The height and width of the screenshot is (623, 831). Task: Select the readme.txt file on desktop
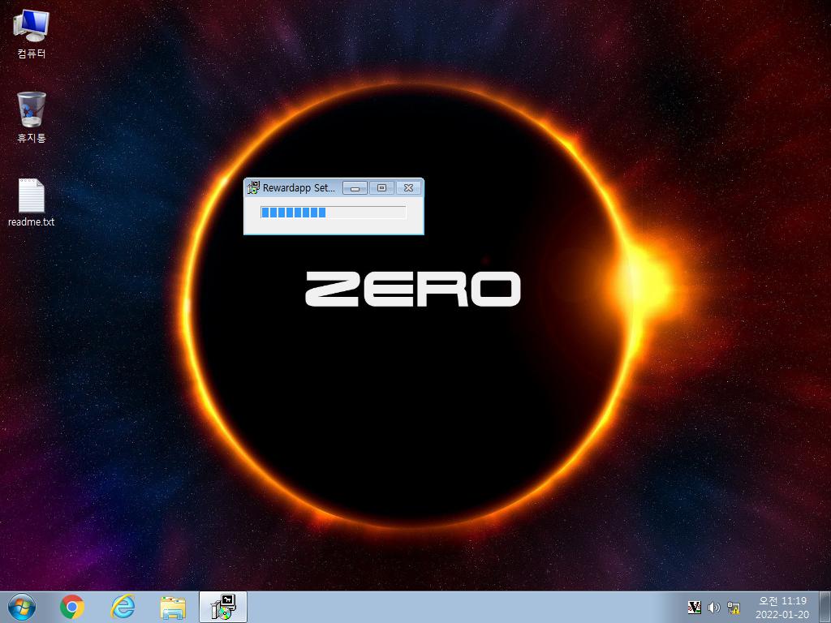pyautogui.click(x=32, y=203)
